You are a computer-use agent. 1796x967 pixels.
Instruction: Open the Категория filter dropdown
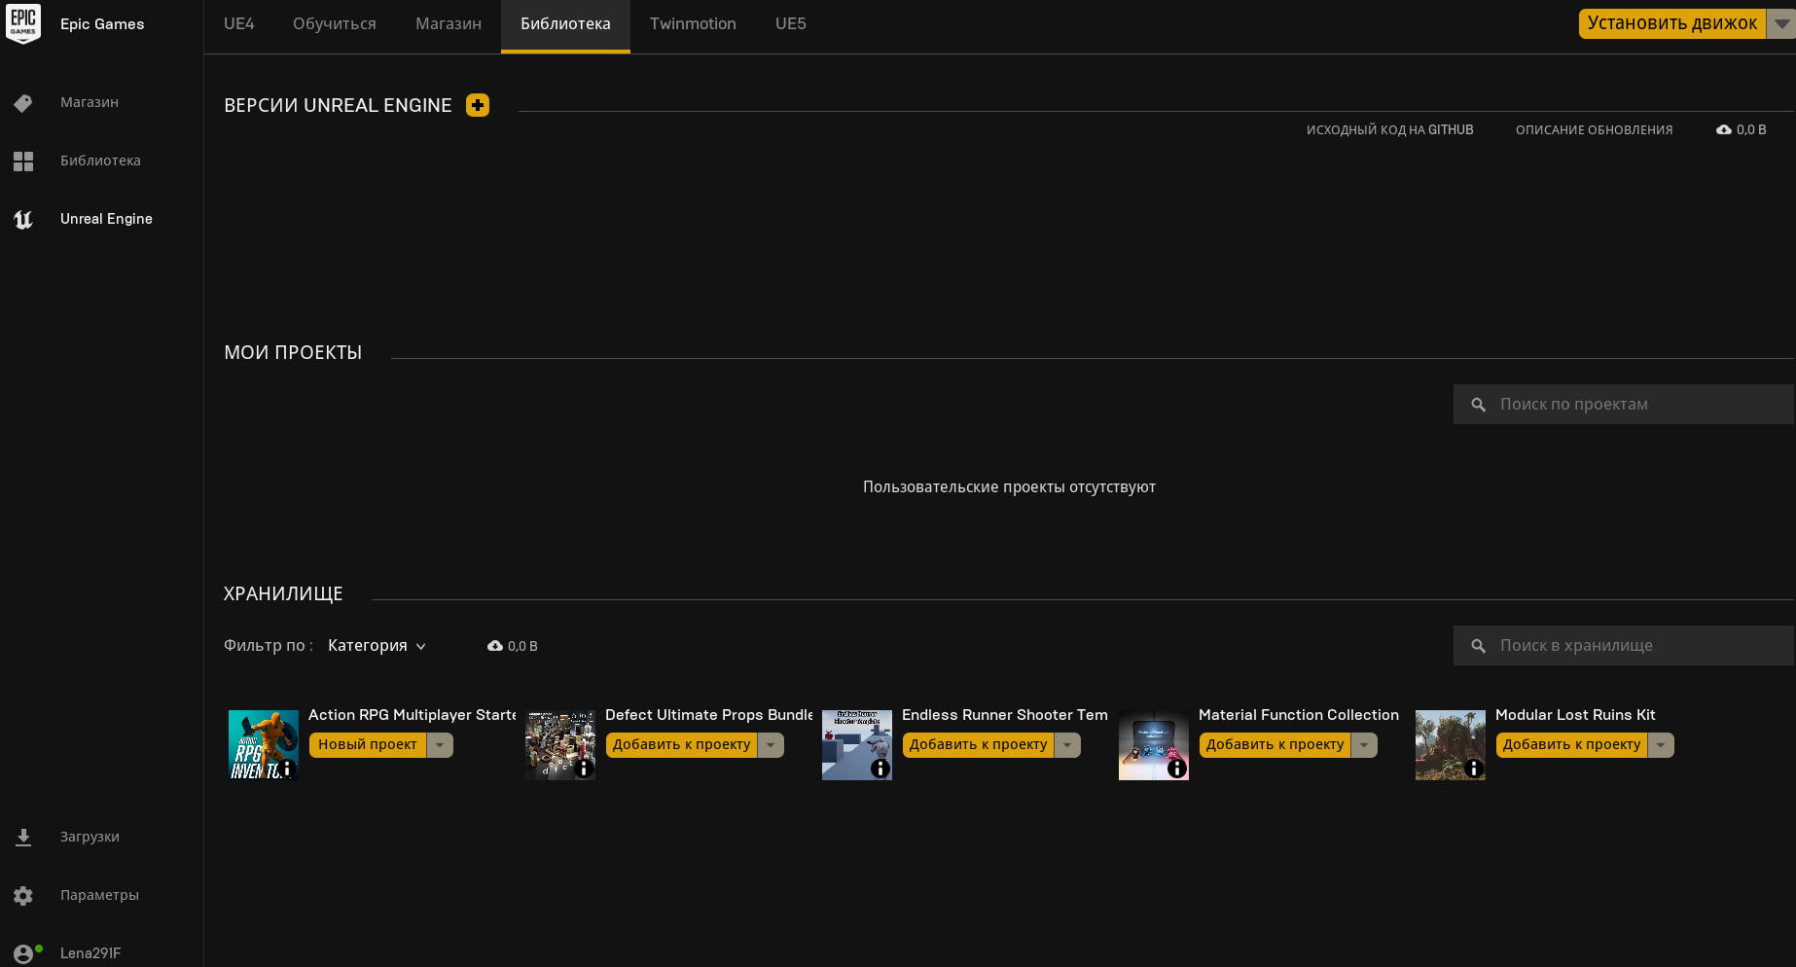click(x=377, y=646)
